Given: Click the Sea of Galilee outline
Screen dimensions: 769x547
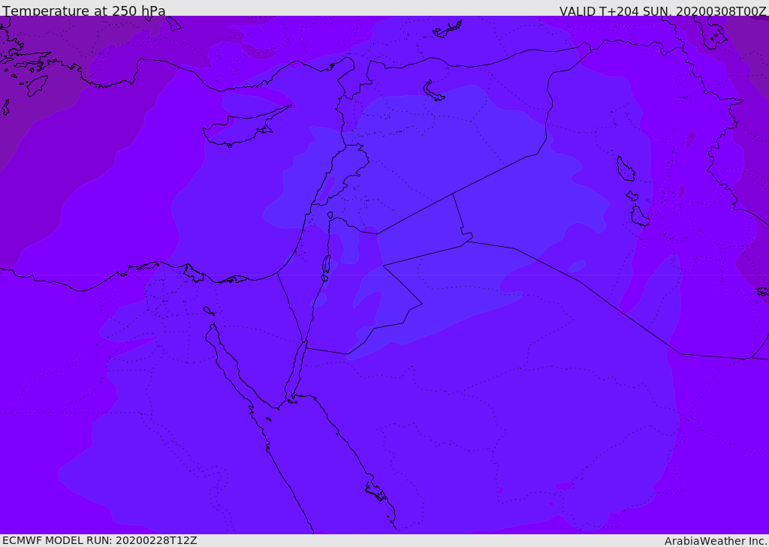Looking at the screenshot, I should pyautogui.click(x=330, y=215).
